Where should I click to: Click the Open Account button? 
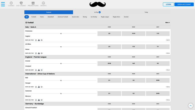184,4
